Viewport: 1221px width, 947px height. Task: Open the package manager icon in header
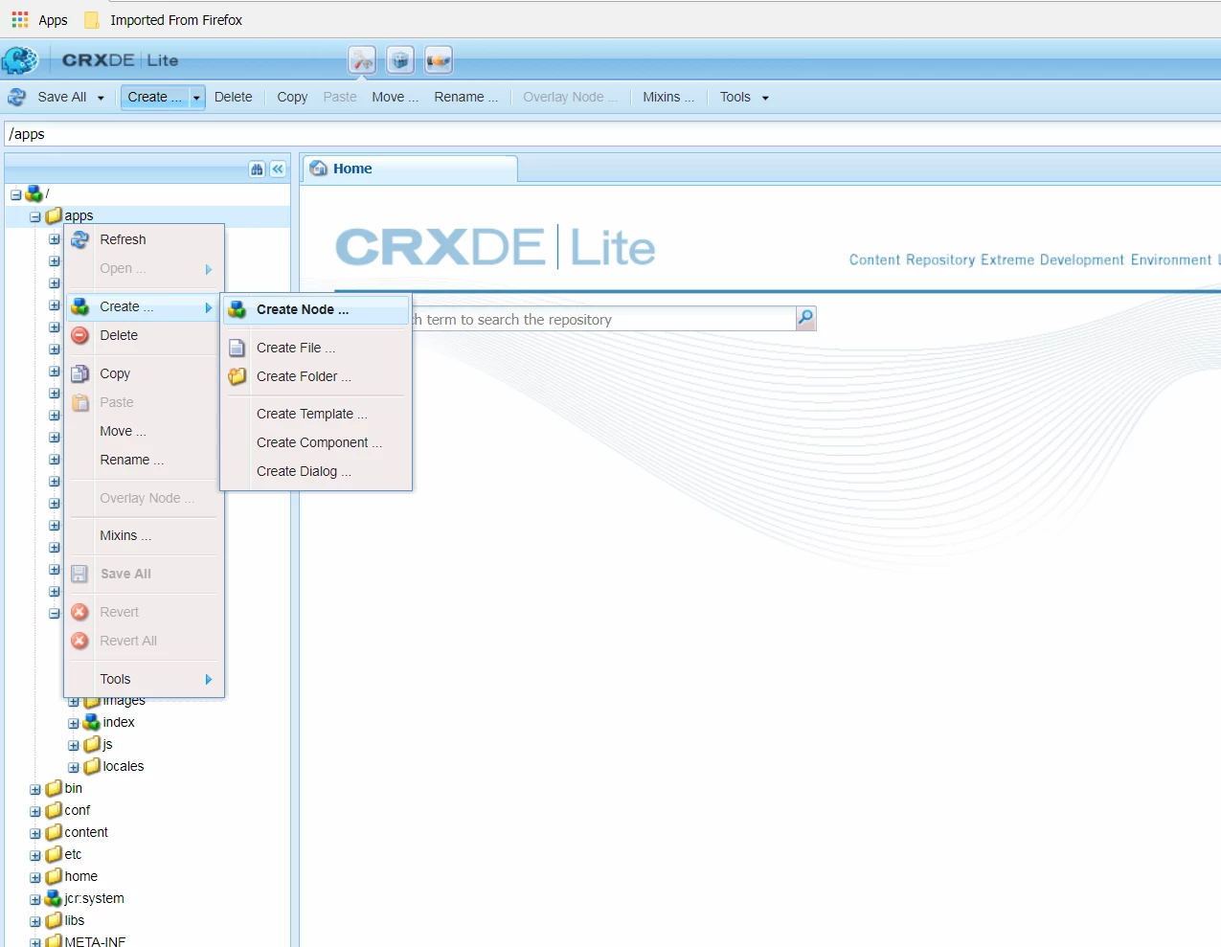click(400, 60)
